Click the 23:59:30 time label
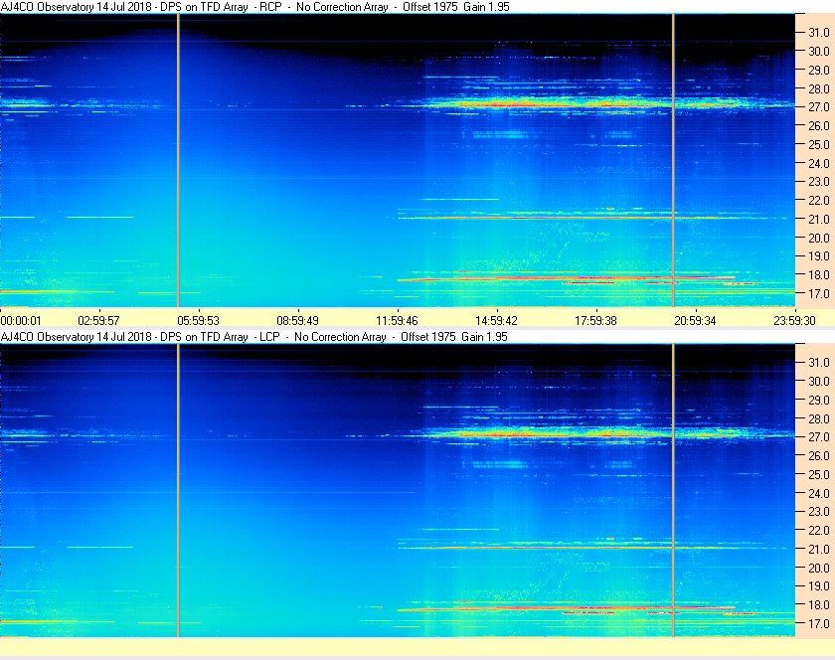The height and width of the screenshot is (660, 835). click(794, 321)
